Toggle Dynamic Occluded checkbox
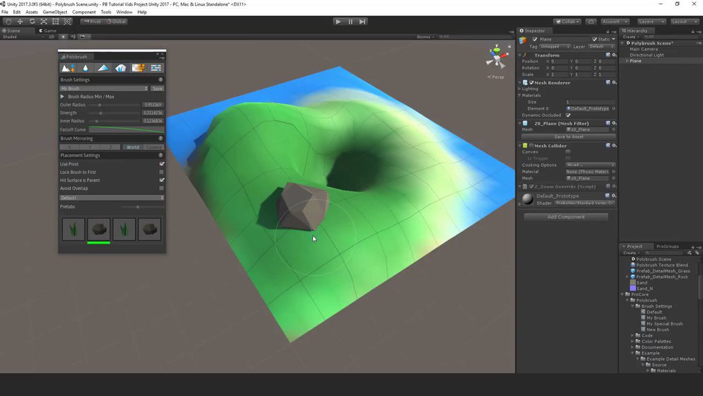This screenshot has height=396, width=703. [x=568, y=115]
